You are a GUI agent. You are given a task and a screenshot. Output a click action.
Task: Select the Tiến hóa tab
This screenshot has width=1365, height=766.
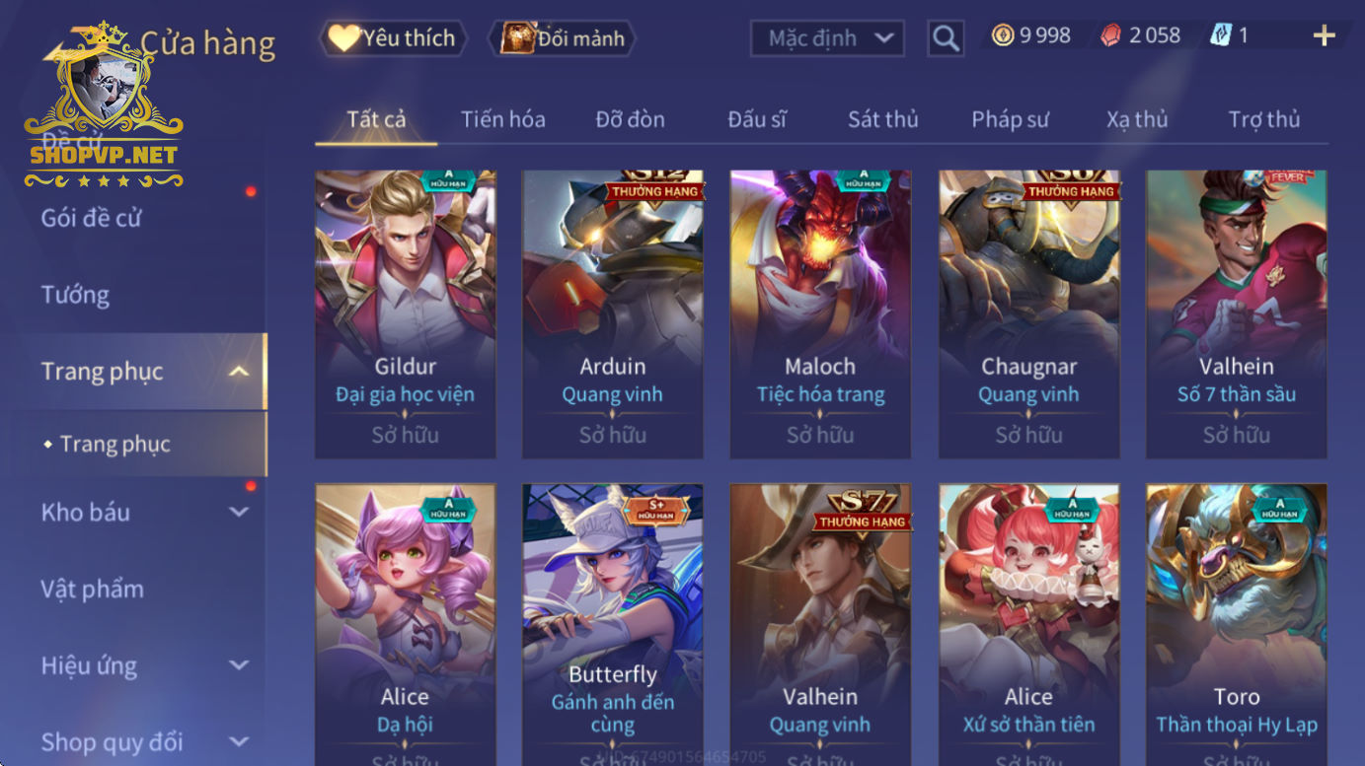pyautogui.click(x=503, y=119)
